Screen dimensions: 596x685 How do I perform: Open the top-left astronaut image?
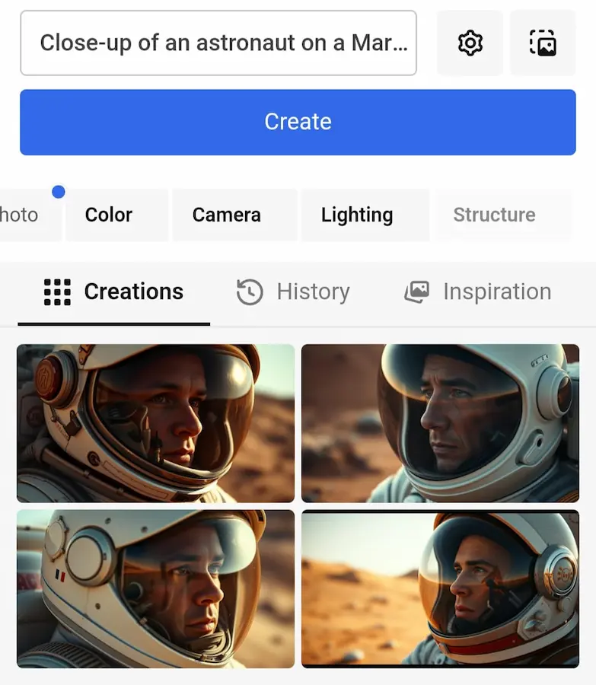[x=155, y=423]
